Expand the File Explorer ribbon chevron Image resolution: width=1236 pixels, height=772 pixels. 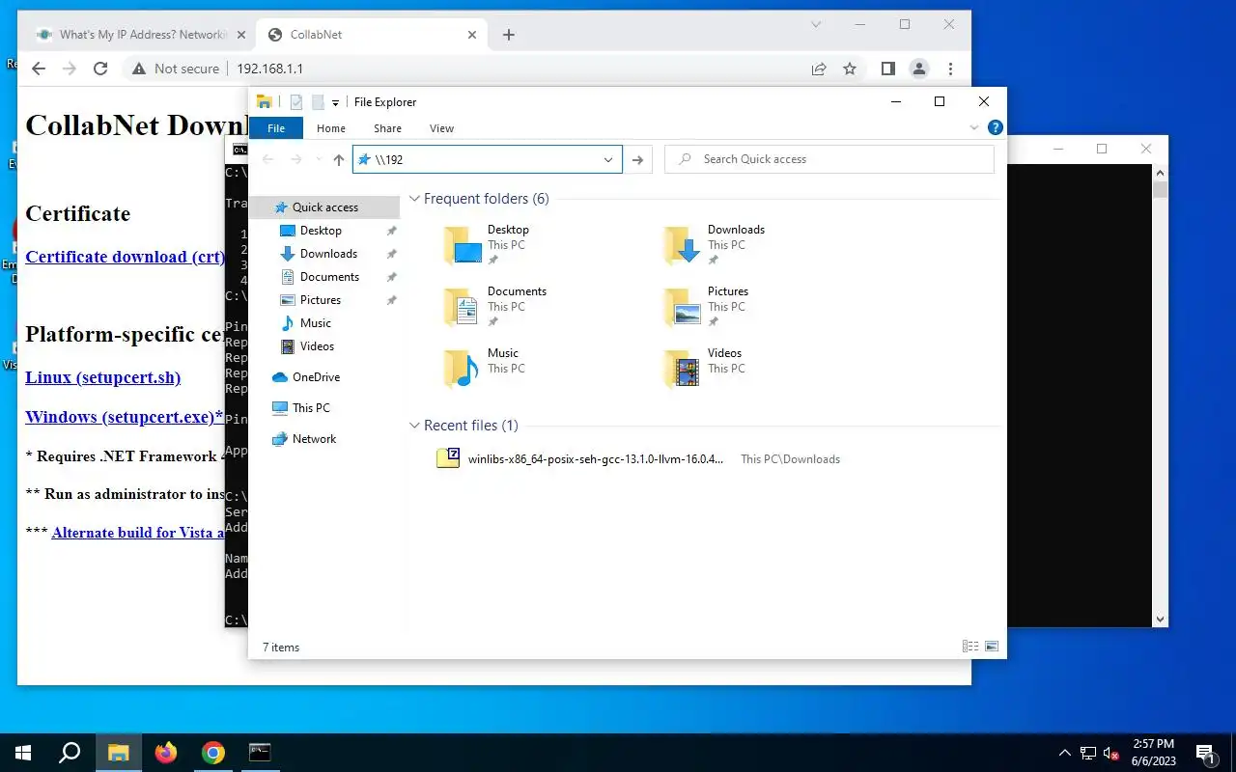point(973,127)
